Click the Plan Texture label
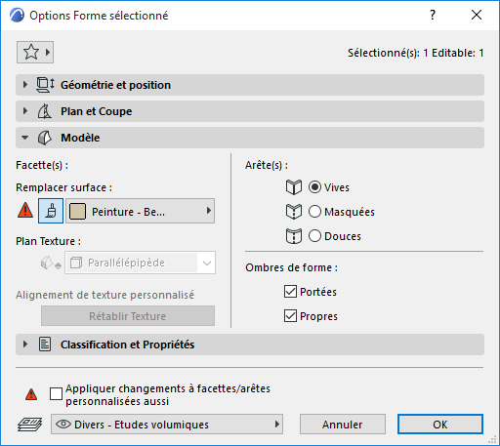 click(49, 241)
